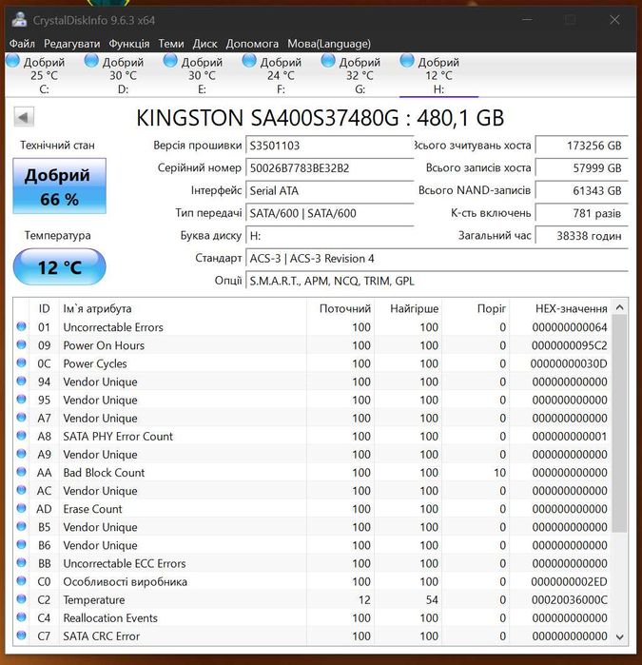This screenshot has height=665, width=642.
Task: Click status dot of Power On Hours row
Action: [x=21, y=344]
